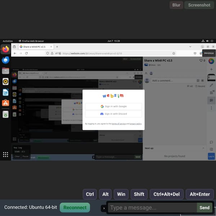The image size is (216, 216).
Task: Filter comments by Recent
Action: tap(200, 86)
